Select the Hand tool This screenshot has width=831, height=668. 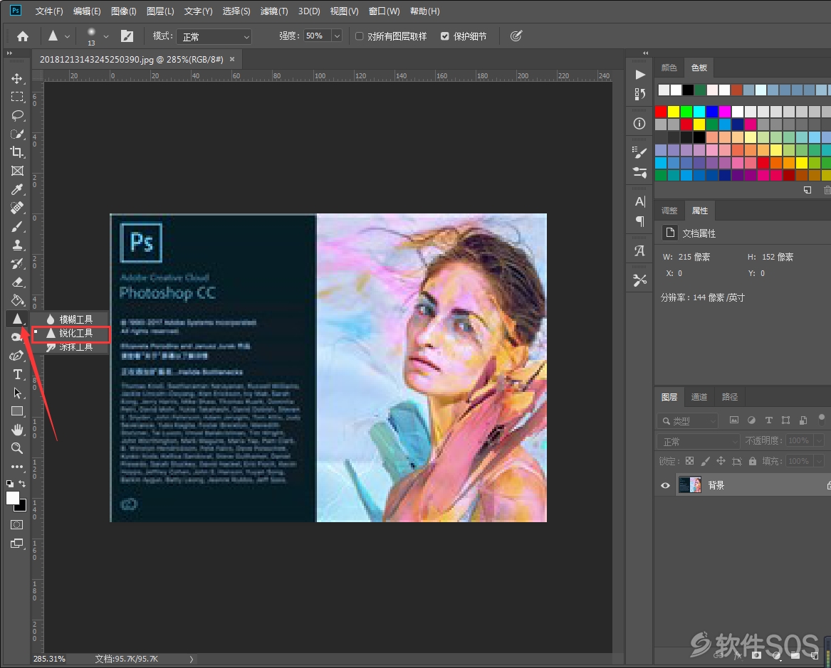click(17, 429)
